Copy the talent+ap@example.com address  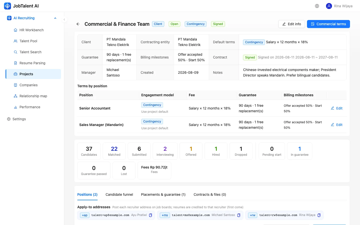coord(150,215)
